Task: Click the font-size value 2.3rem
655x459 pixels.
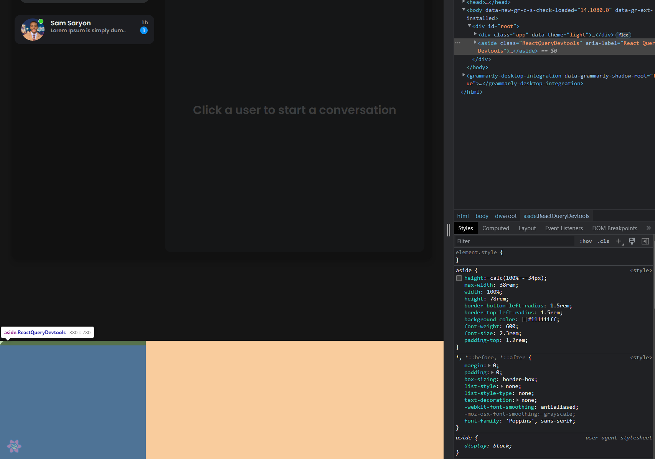Action: point(509,333)
